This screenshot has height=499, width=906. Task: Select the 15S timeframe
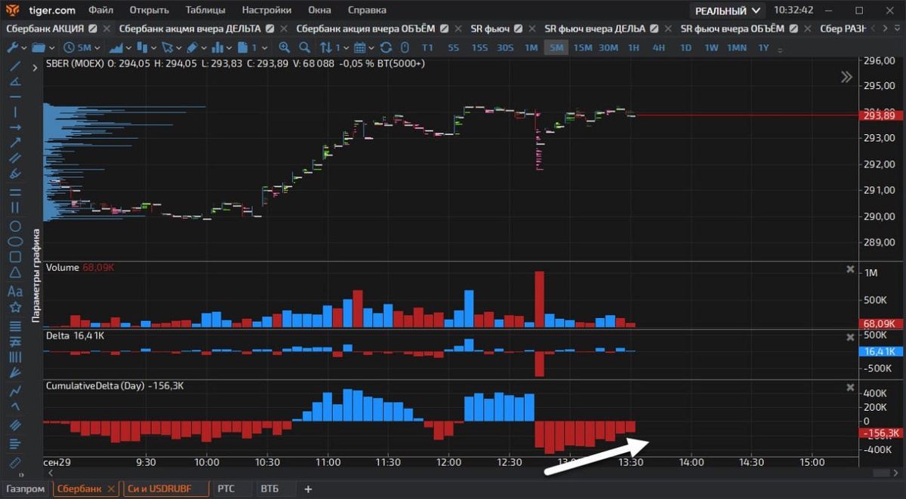tap(479, 47)
